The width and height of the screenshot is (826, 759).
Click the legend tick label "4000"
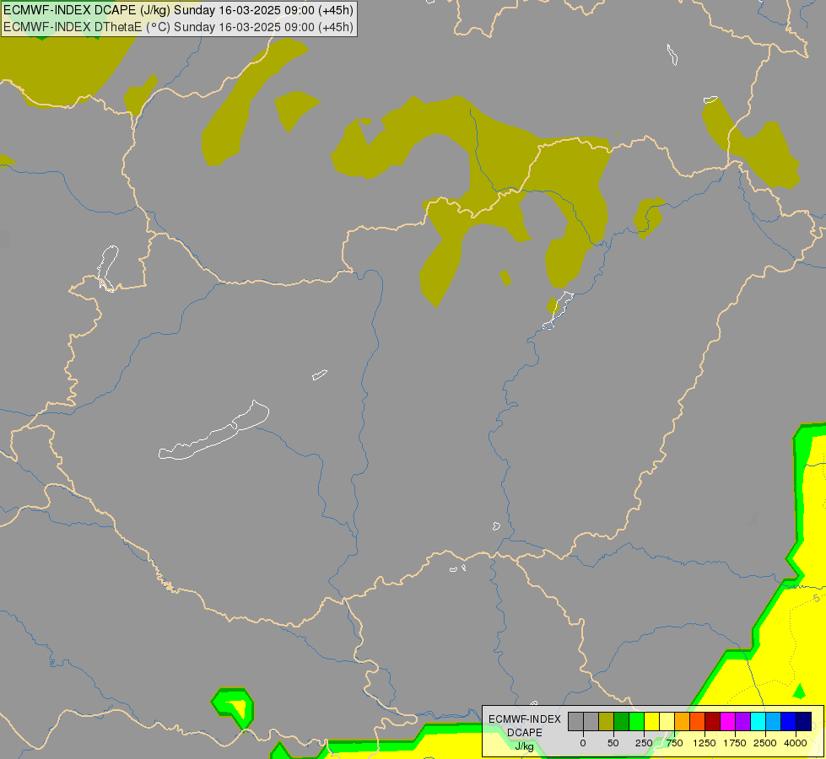[x=796, y=743]
